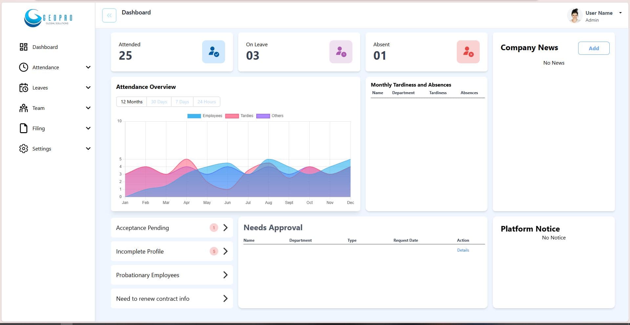Click the Absences column header
630x325 pixels.
tap(469, 93)
